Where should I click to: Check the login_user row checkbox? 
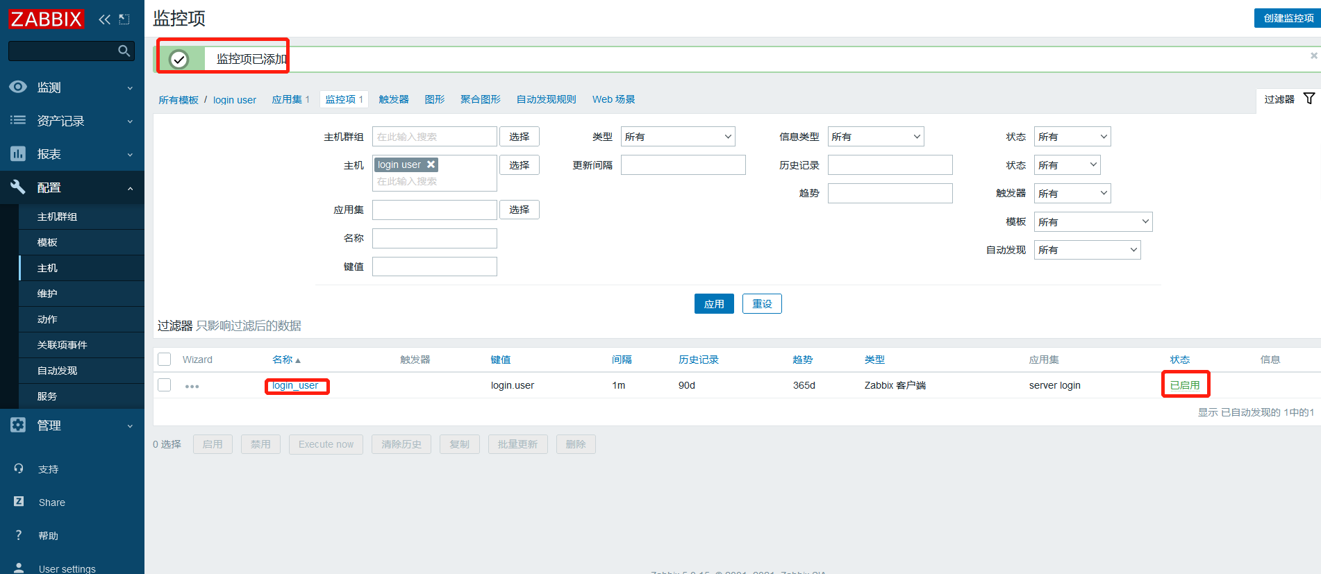[x=165, y=385]
